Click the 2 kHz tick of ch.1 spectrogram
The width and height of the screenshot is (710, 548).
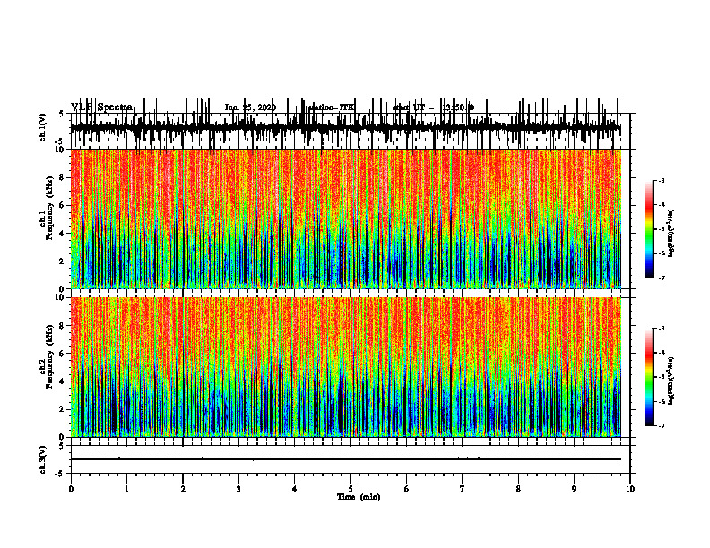62,261
